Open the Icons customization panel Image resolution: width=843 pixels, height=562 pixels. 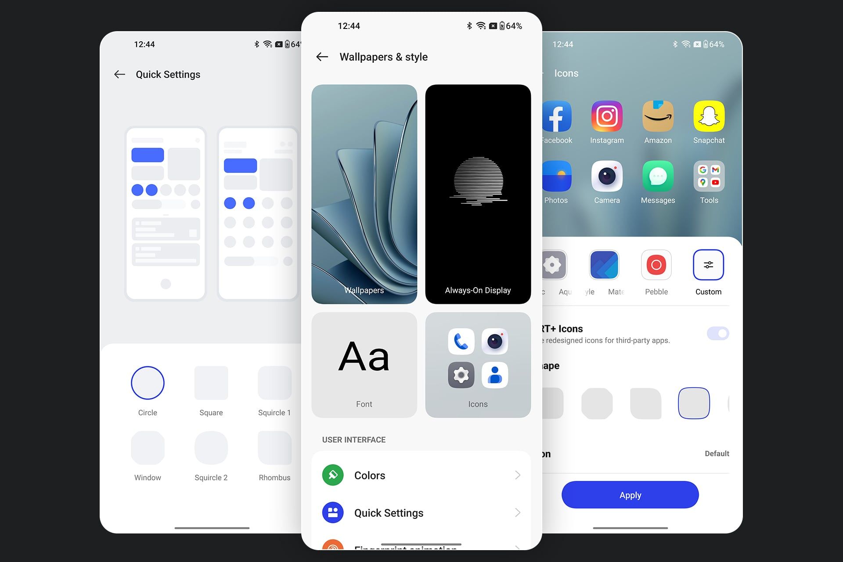click(478, 364)
